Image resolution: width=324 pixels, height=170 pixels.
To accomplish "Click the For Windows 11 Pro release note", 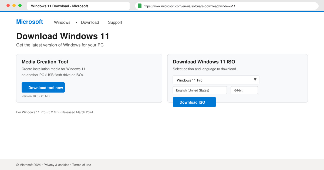I will [x=55, y=112].
